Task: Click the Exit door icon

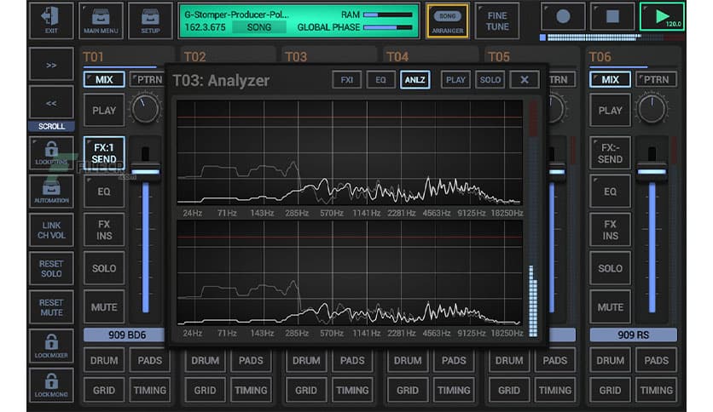Action: [x=50, y=19]
